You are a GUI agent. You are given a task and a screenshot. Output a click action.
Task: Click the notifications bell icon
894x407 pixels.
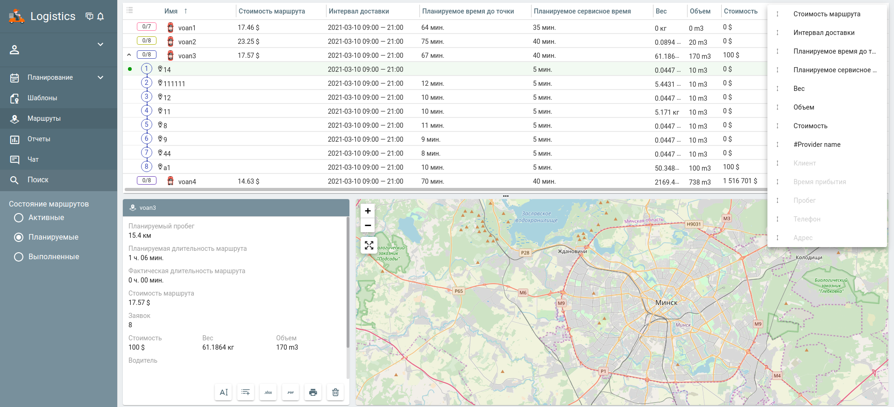point(100,16)
